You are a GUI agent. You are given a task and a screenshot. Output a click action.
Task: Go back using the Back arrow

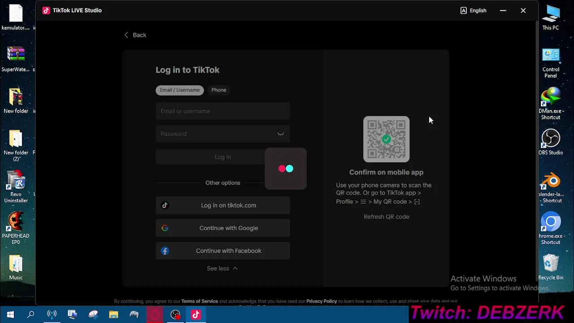click(135, 35)
